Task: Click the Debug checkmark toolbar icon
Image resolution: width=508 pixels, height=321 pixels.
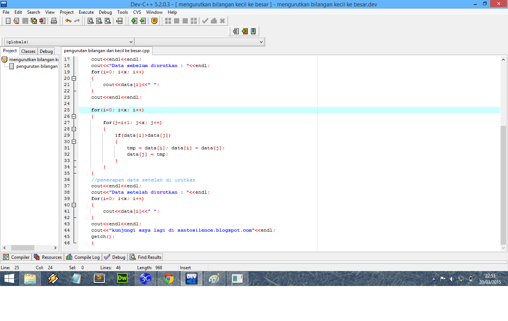Action: point(205,21)
